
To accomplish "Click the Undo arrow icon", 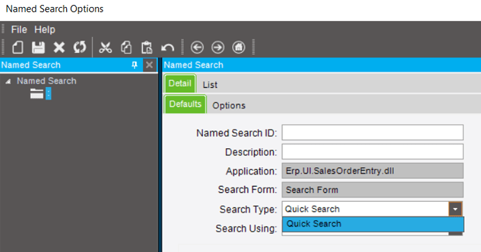I will click(x=167, y=47).
